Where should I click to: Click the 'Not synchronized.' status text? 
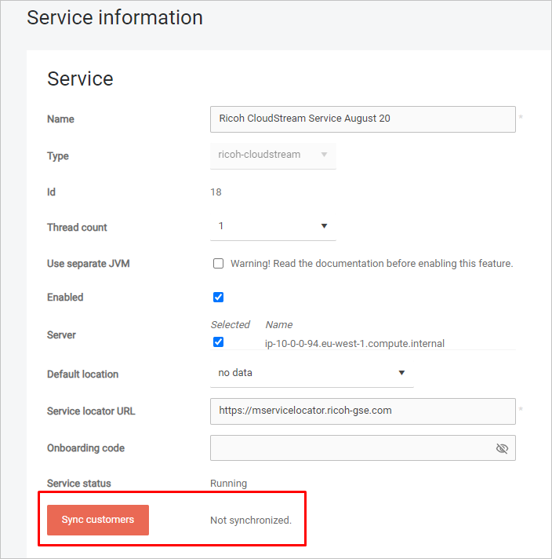click(x=251, y=520)
